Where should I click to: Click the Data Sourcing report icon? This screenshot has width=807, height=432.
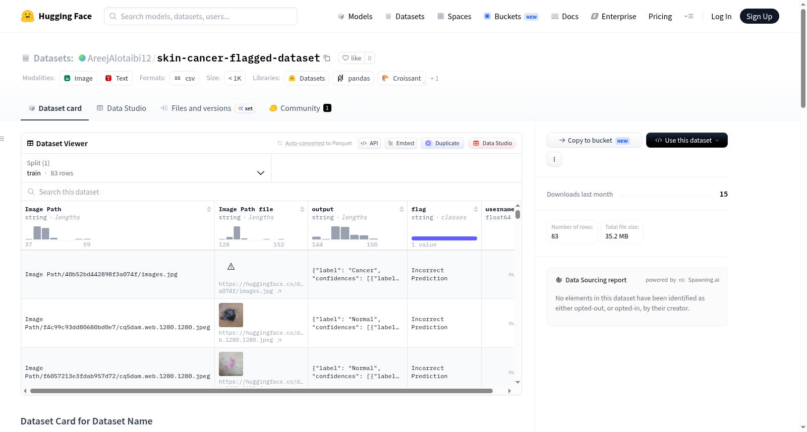point(559,280)
